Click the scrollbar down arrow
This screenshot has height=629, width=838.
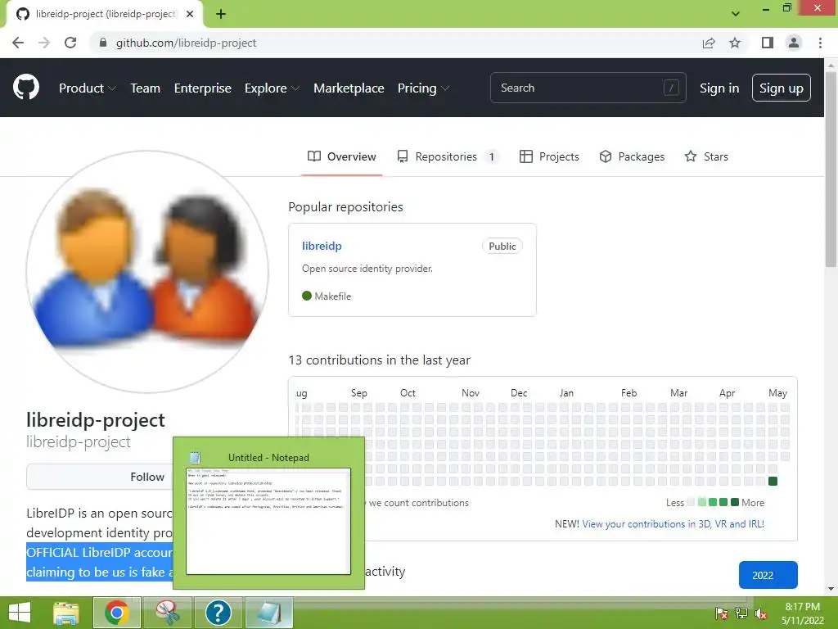coord(831,589)
